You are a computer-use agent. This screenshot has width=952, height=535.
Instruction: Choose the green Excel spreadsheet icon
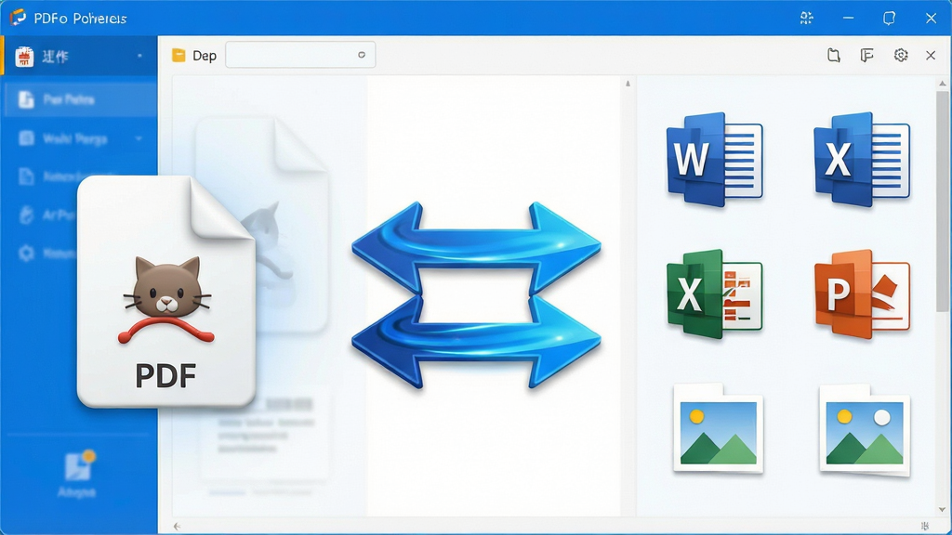715,294
